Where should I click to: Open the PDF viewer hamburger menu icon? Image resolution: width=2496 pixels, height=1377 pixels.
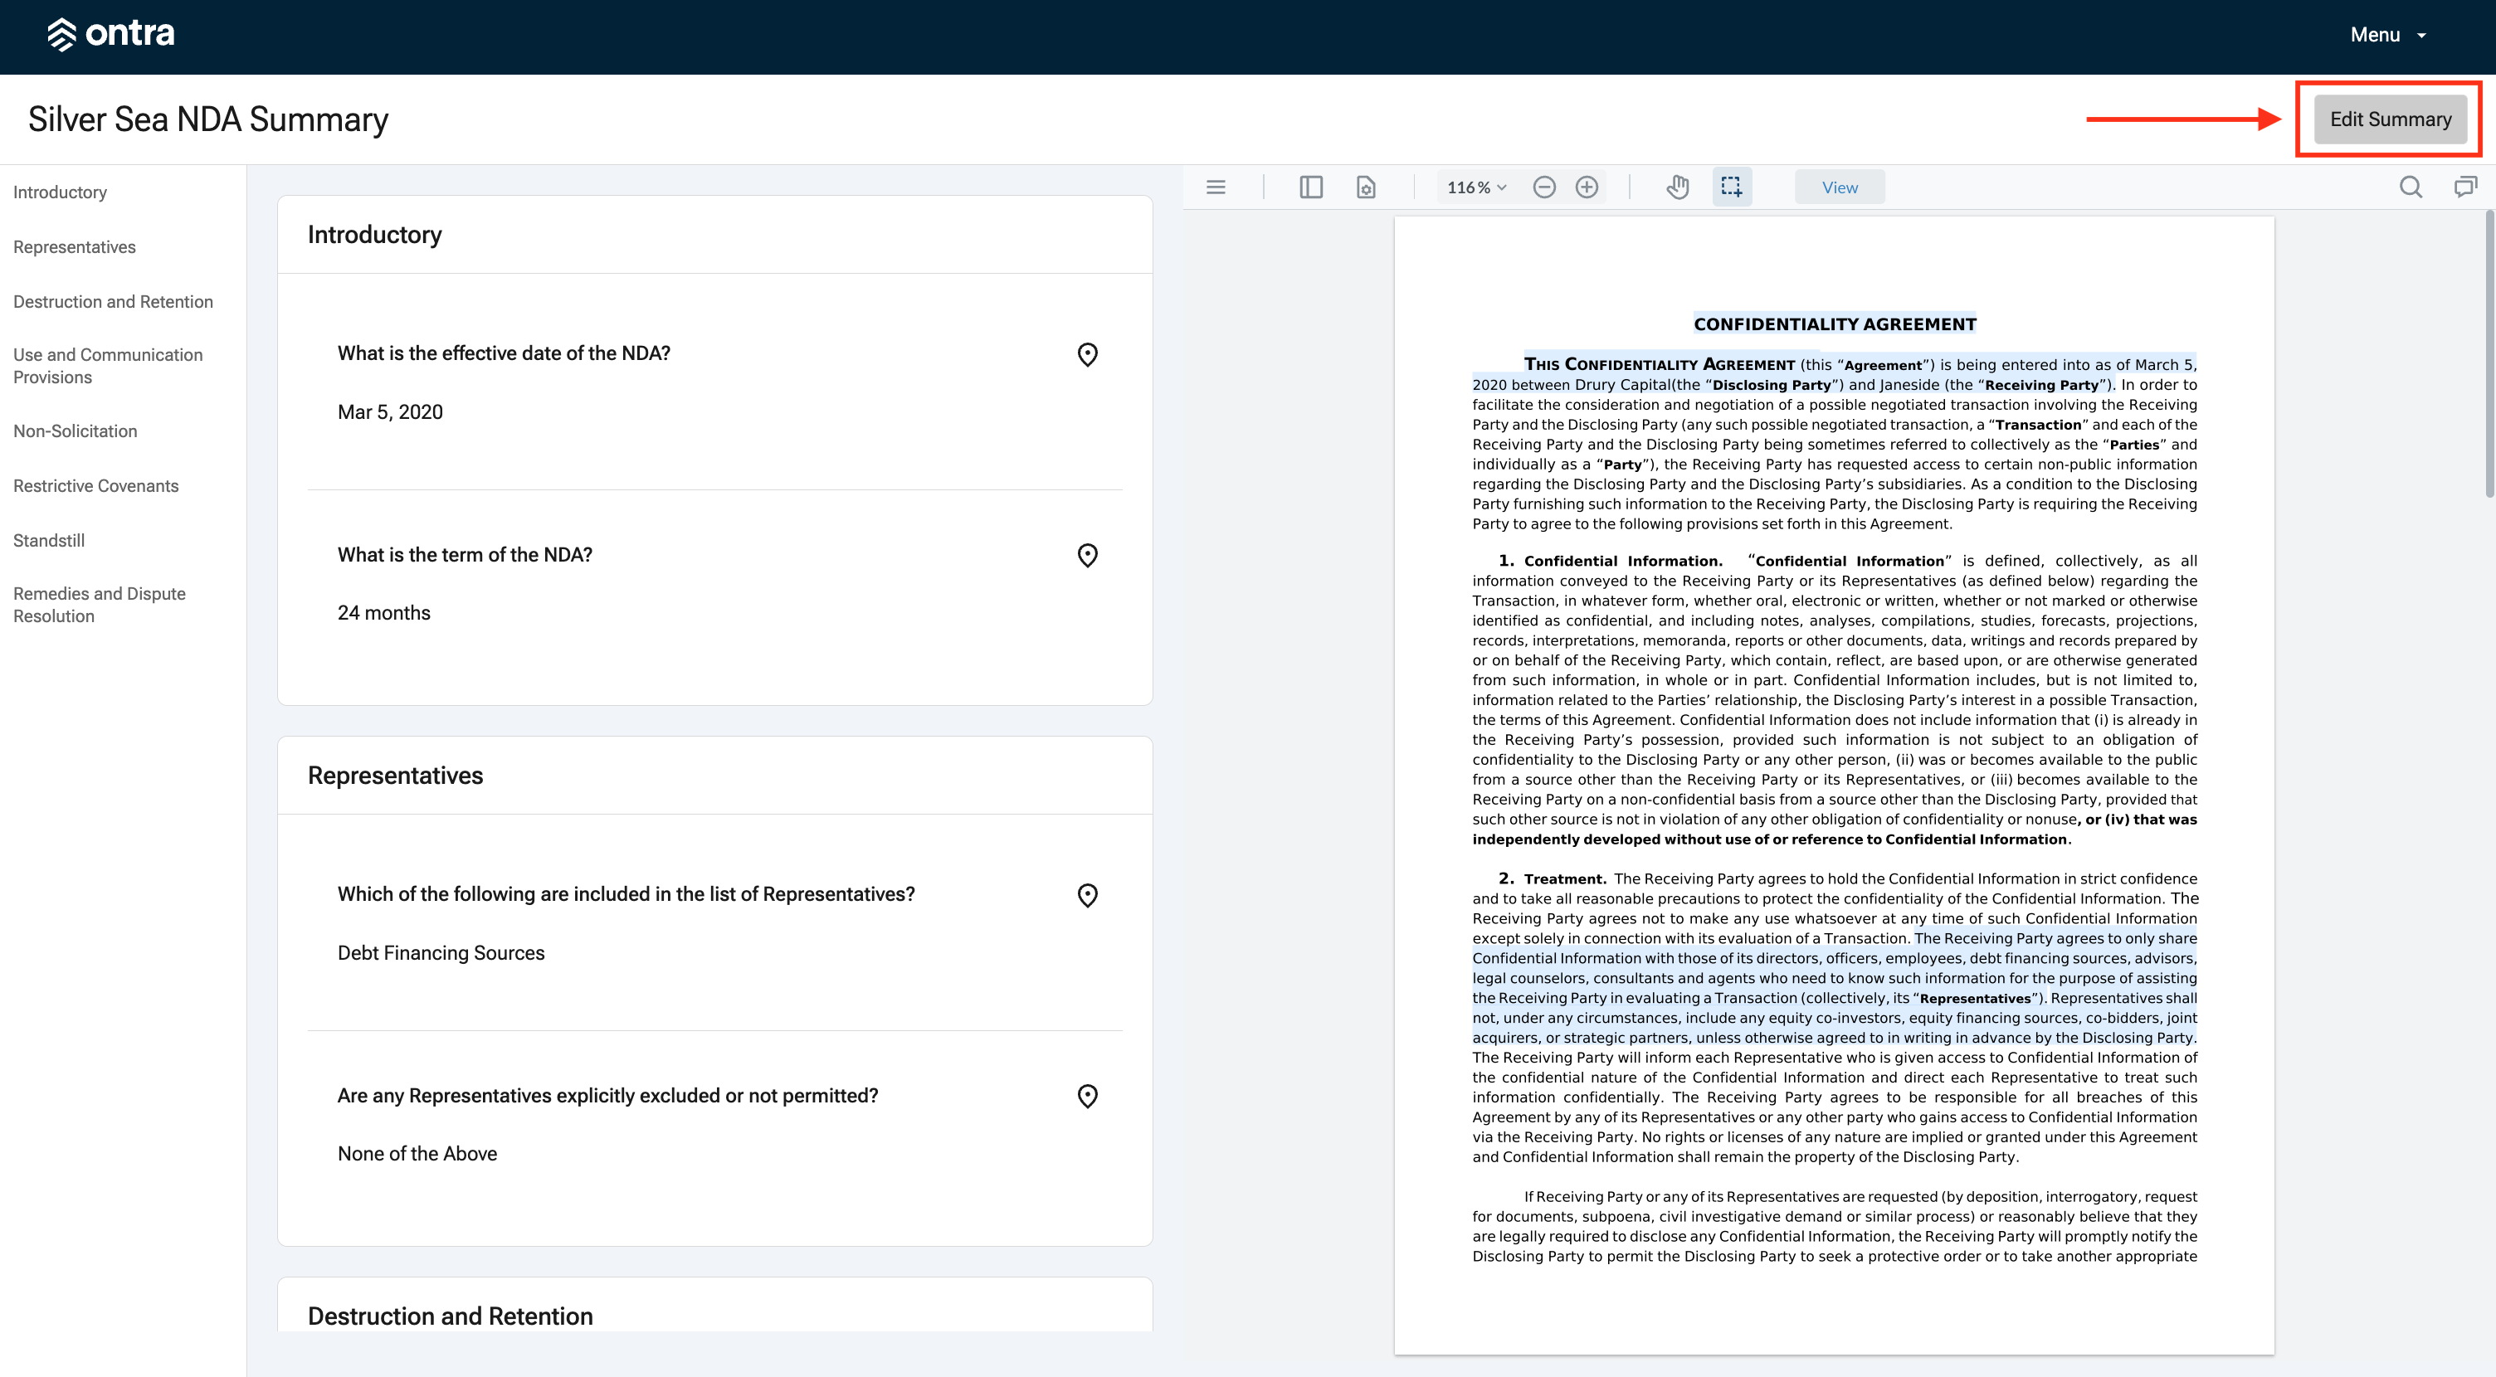[1216, 187]
